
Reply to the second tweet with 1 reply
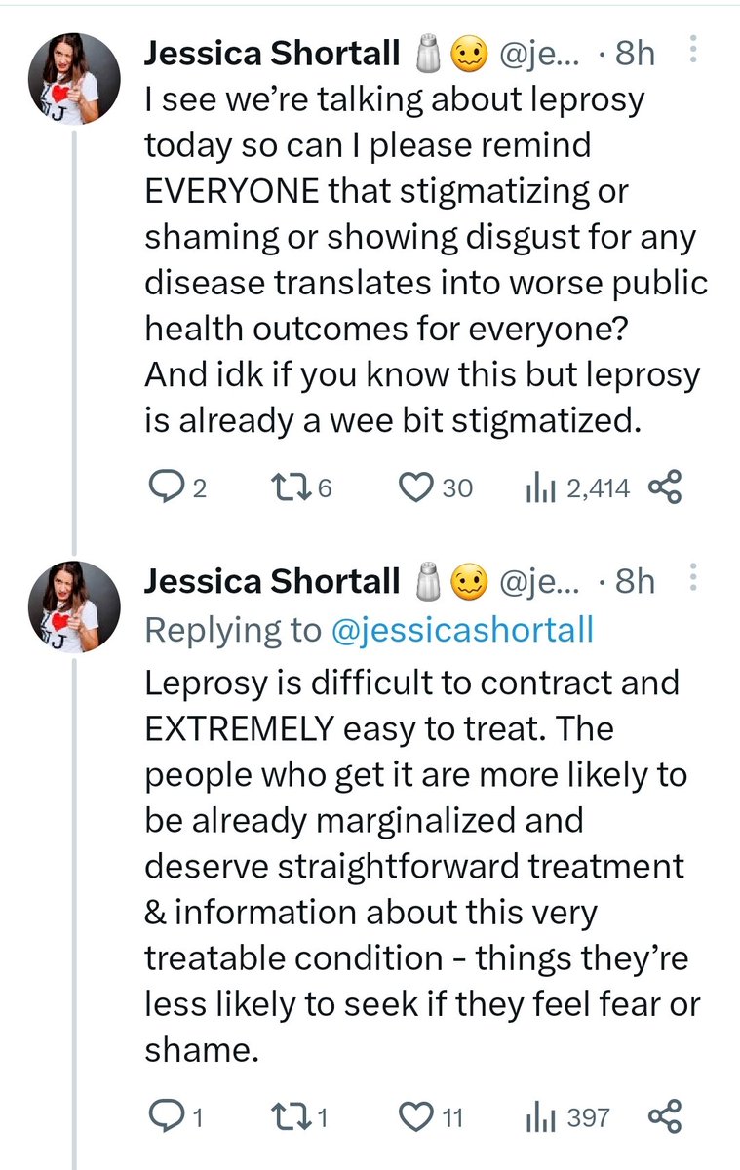[x=174, y=1116]
